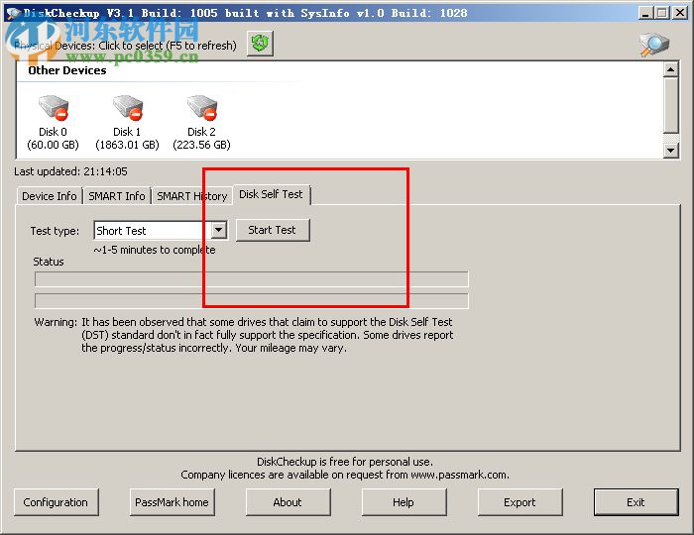The width and height of the screenshot is (694, 535).
Task: Open the Configuration dialog
Action: [x=56, y=502]
